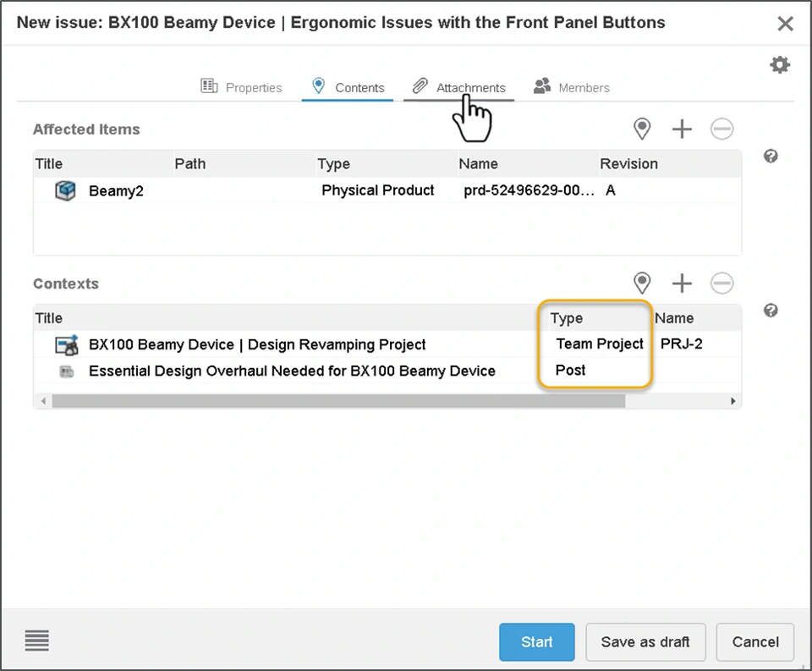Open help for Affected Items section
The height and width of the screenshot is (671, 812).
(771, 157)
